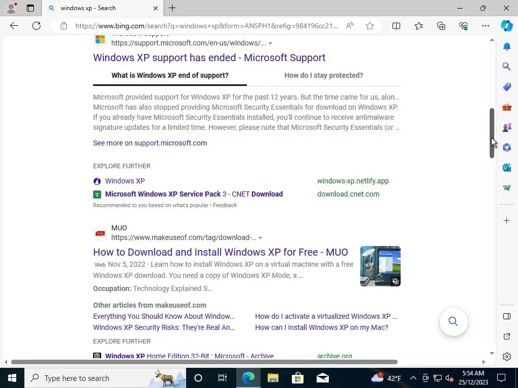Open the Windows Start menu
518x388 pixels.
tap(12, 378)
